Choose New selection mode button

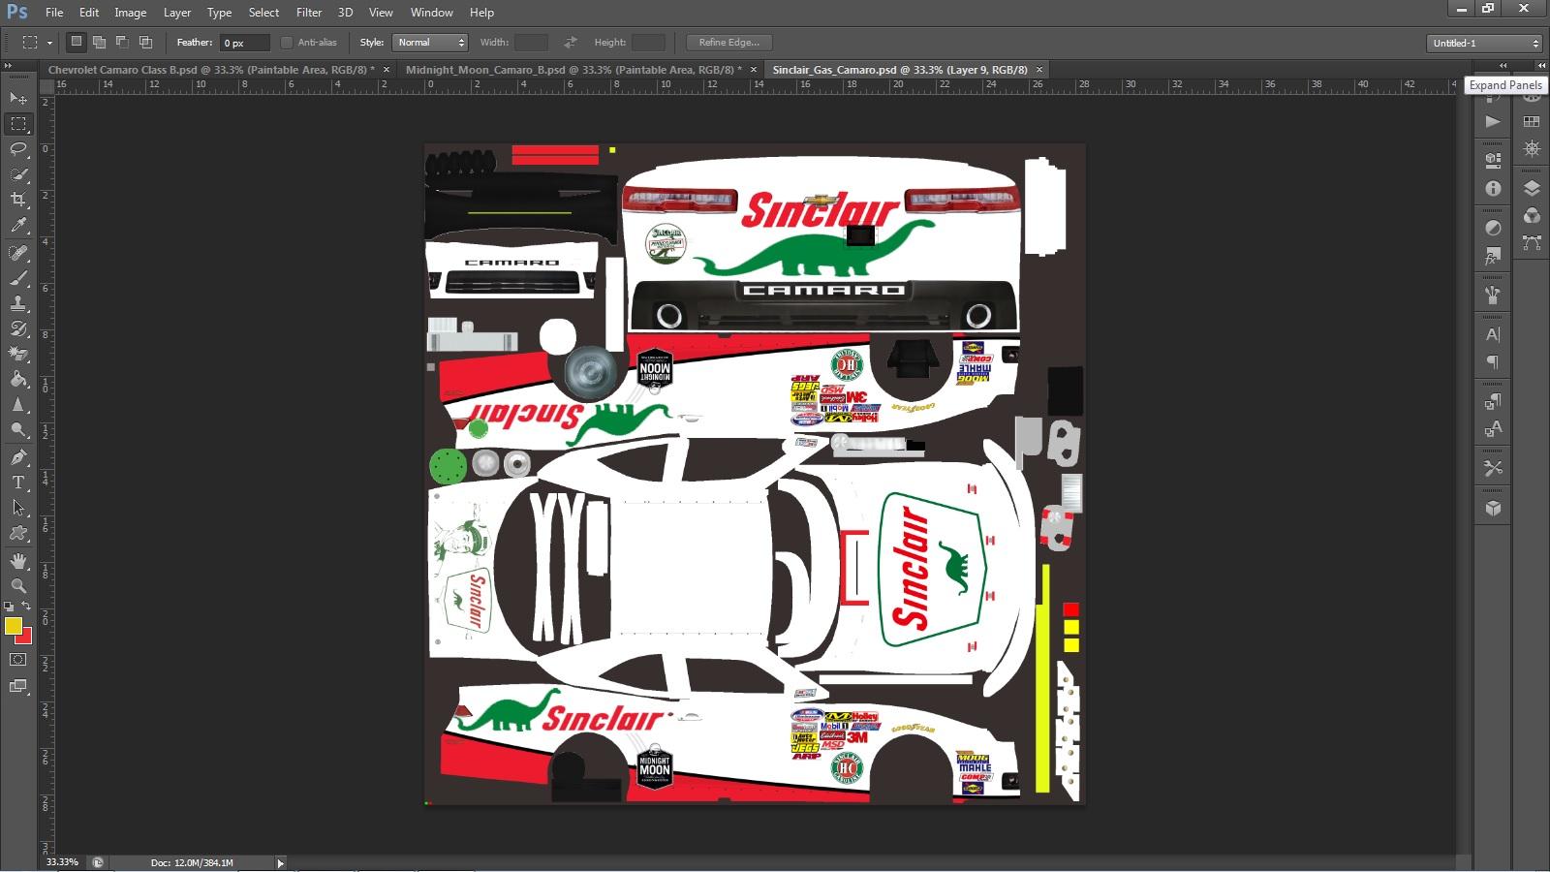click(76, 42)
